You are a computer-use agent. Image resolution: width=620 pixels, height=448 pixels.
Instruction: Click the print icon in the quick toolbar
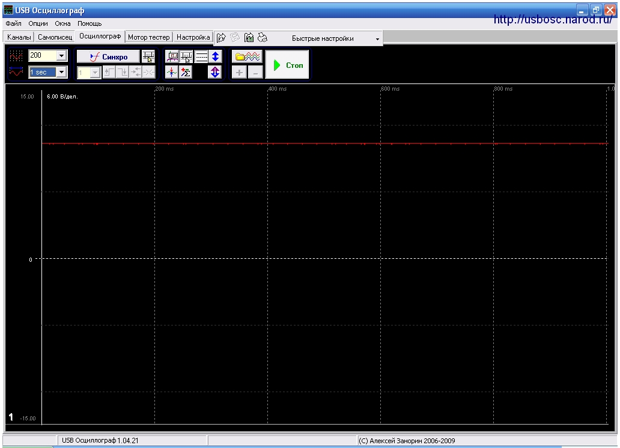(x=263, y=38)
